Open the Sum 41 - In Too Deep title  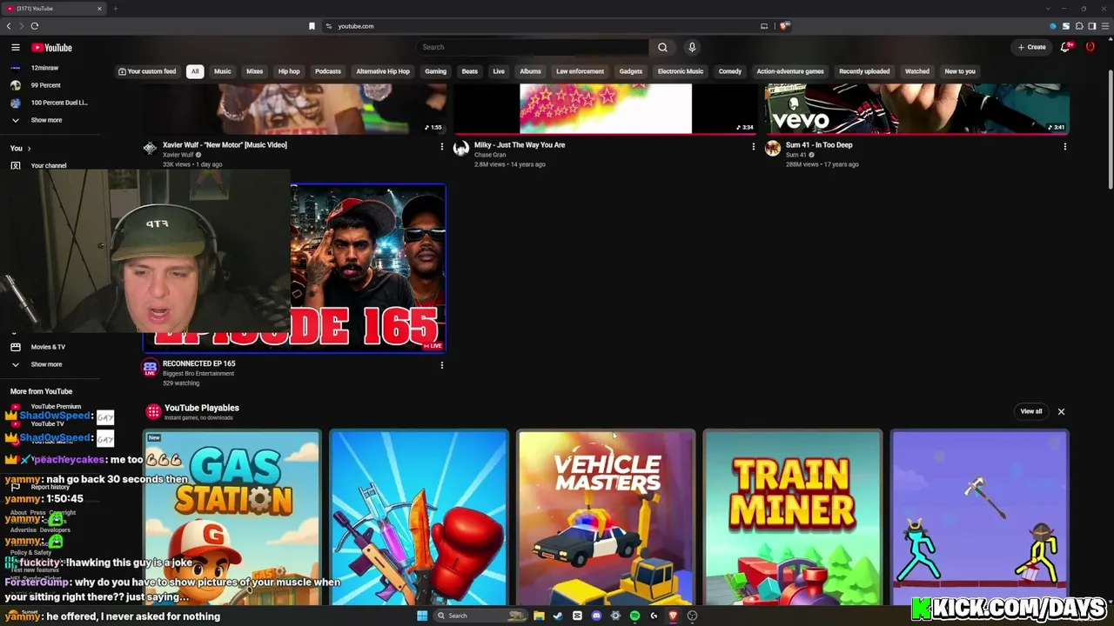(x=819, y=145)
